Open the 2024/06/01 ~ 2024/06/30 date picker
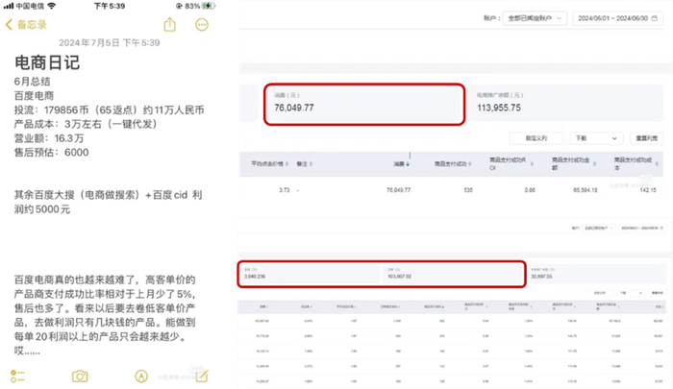Image resolution: width=673 pixels, height=389 pixels. point(617,18)
